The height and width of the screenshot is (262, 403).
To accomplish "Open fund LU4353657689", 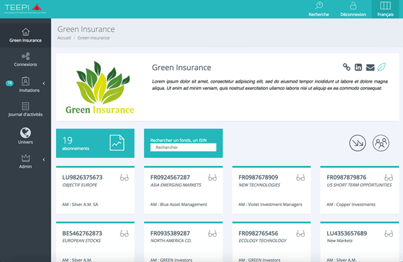I will point(347,233).
